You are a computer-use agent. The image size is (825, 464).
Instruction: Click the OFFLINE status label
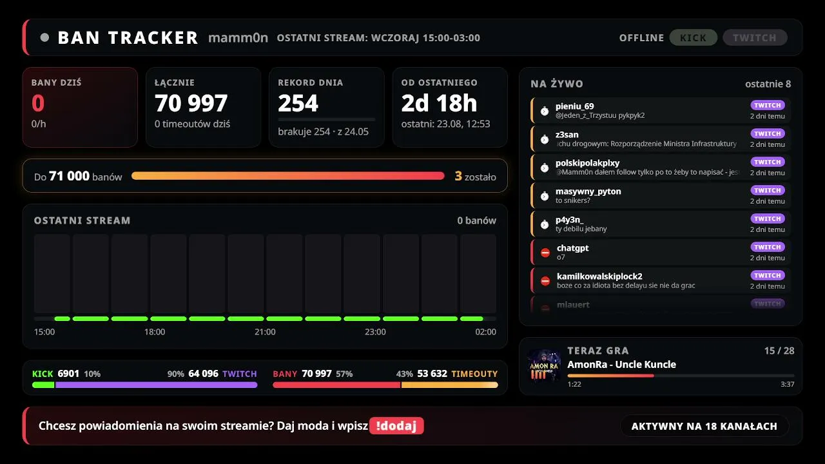641,37
